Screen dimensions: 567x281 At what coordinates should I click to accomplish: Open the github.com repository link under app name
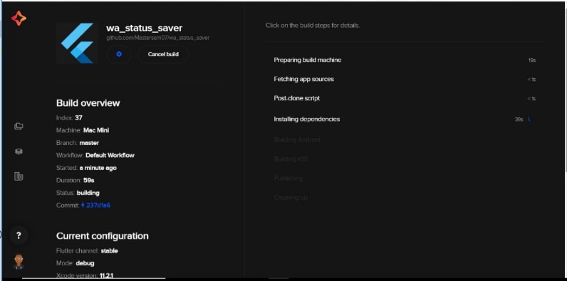[x=157, y=38]
